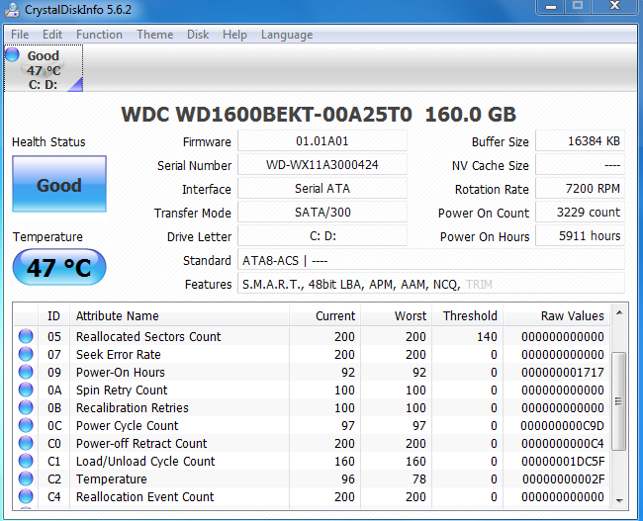The height and width of the screenshot is (521, 643).
Task: Maximize the CrystalDiskInfo window
Action: 578,6
